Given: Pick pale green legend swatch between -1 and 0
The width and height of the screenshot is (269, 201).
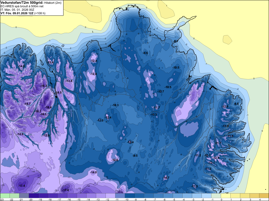Looking at the screenshot, I should [x=216, y=196].
